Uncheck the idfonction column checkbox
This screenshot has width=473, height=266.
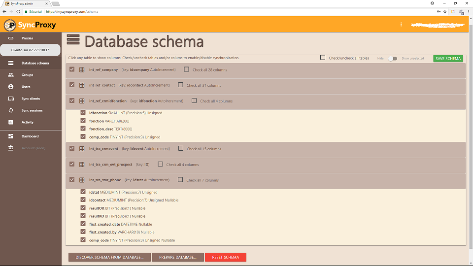click(83, 112)
